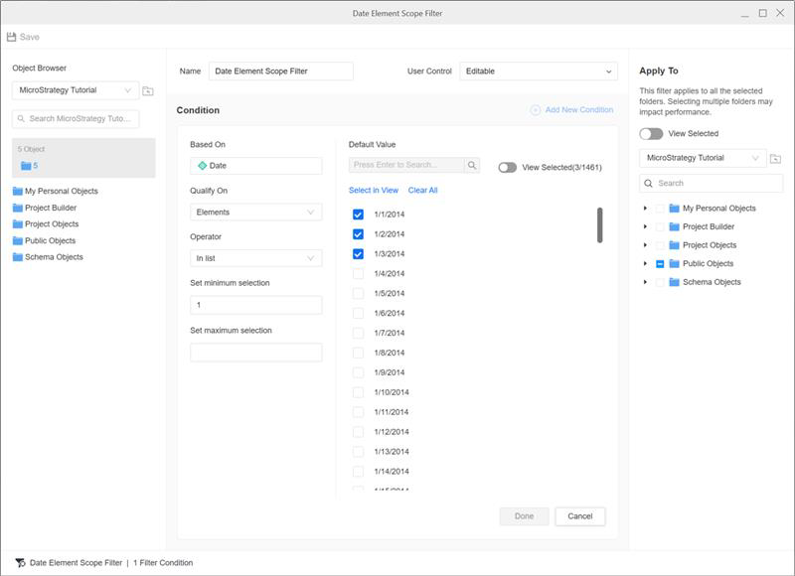Uncheck the 1/2/2014 date checkbox
The width and height of the screenshot is (795, 576).
tap(358, 234)
